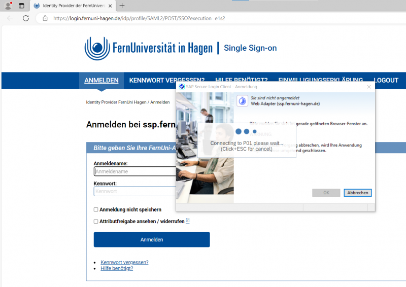This screenshot has height=287, width=406.
Task: Click the stopwatch status icon in SAP dialog
Action: coord(243,101)
